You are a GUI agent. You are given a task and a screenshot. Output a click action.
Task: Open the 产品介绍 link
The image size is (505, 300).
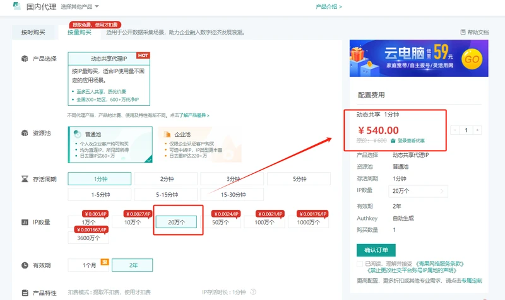click(x=328, y=6)
